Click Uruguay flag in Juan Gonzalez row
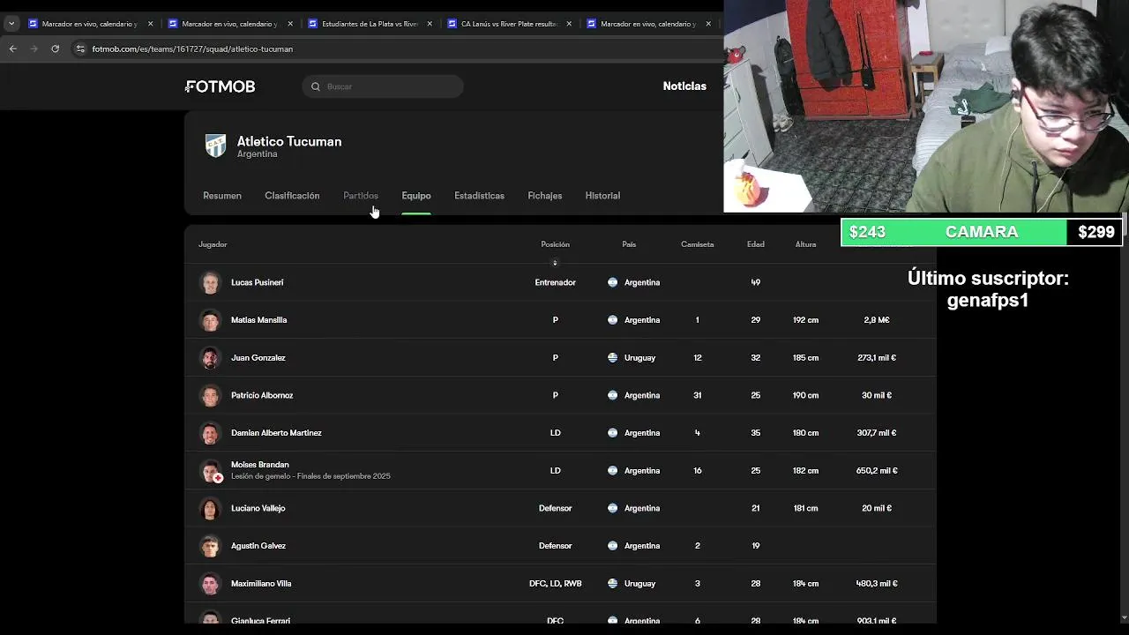The image size is (1129, 635). click(x=612, y=358)
